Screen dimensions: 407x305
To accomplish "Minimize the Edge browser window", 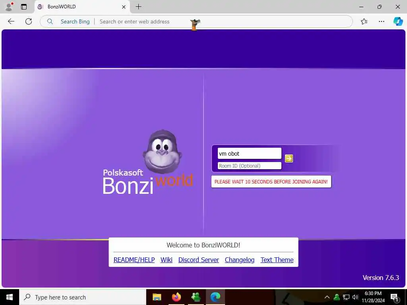I will click(361, 7).
